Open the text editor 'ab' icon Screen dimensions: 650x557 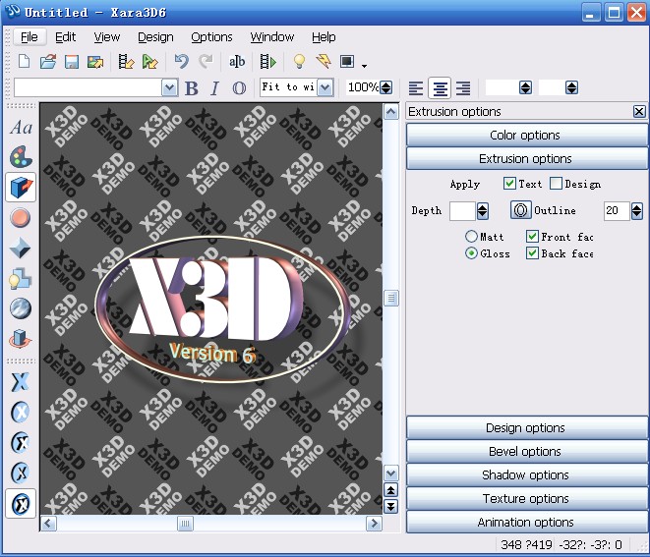237,62
